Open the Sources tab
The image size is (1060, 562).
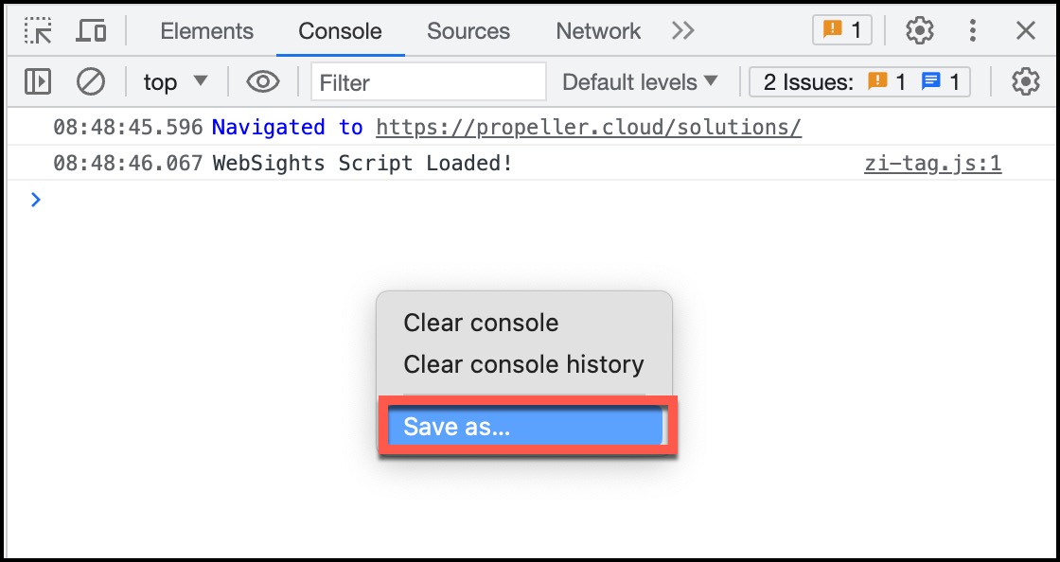coord(468,30)
